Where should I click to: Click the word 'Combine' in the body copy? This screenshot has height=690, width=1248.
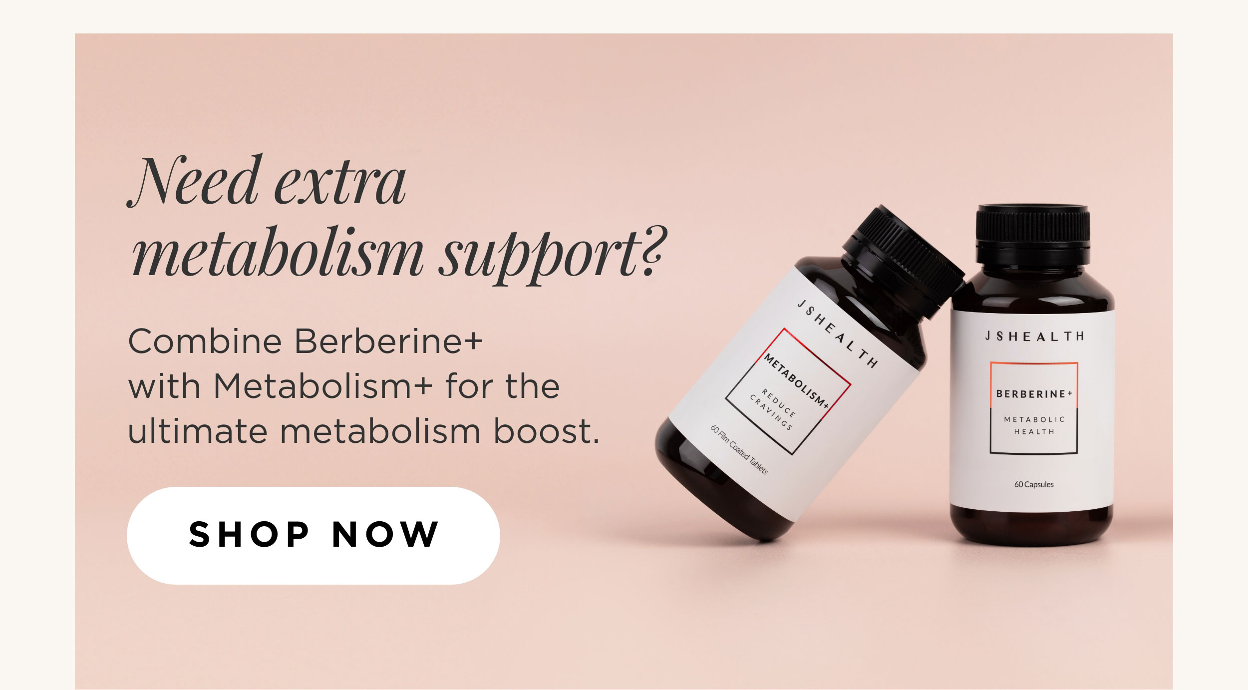[205, 342]
